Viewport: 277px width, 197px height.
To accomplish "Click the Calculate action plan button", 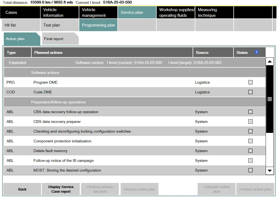I will click(217, 189).
